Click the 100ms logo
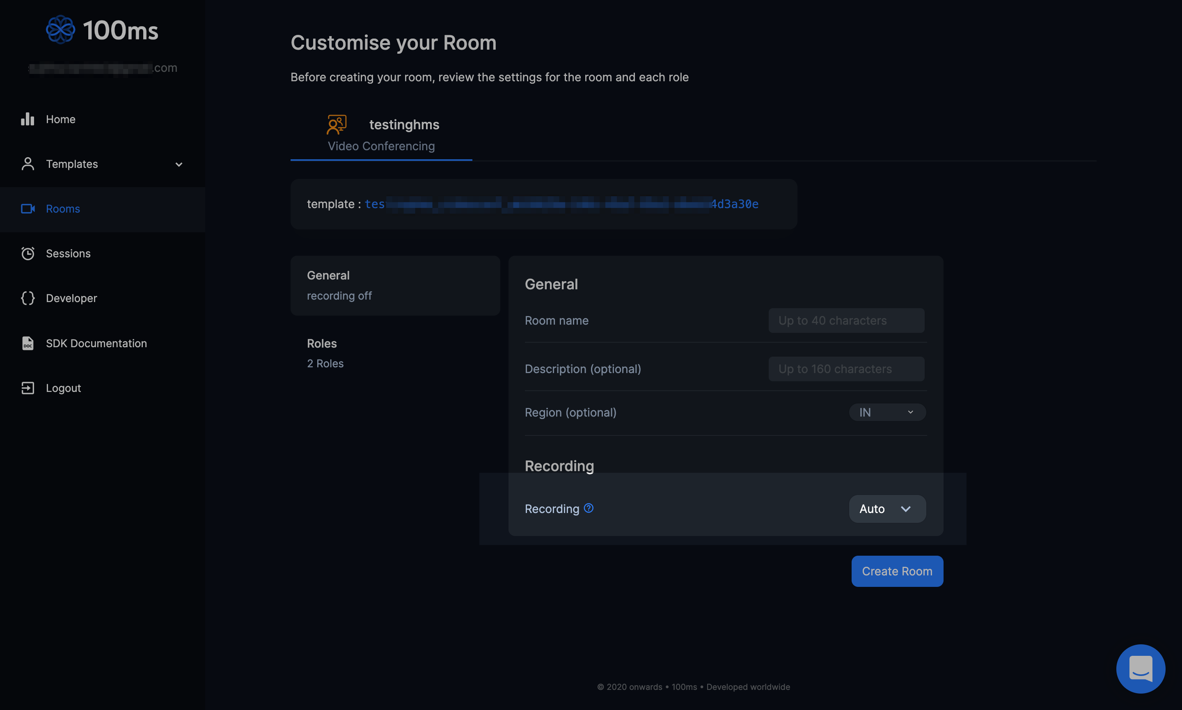1182x710 pixels. 61,29
